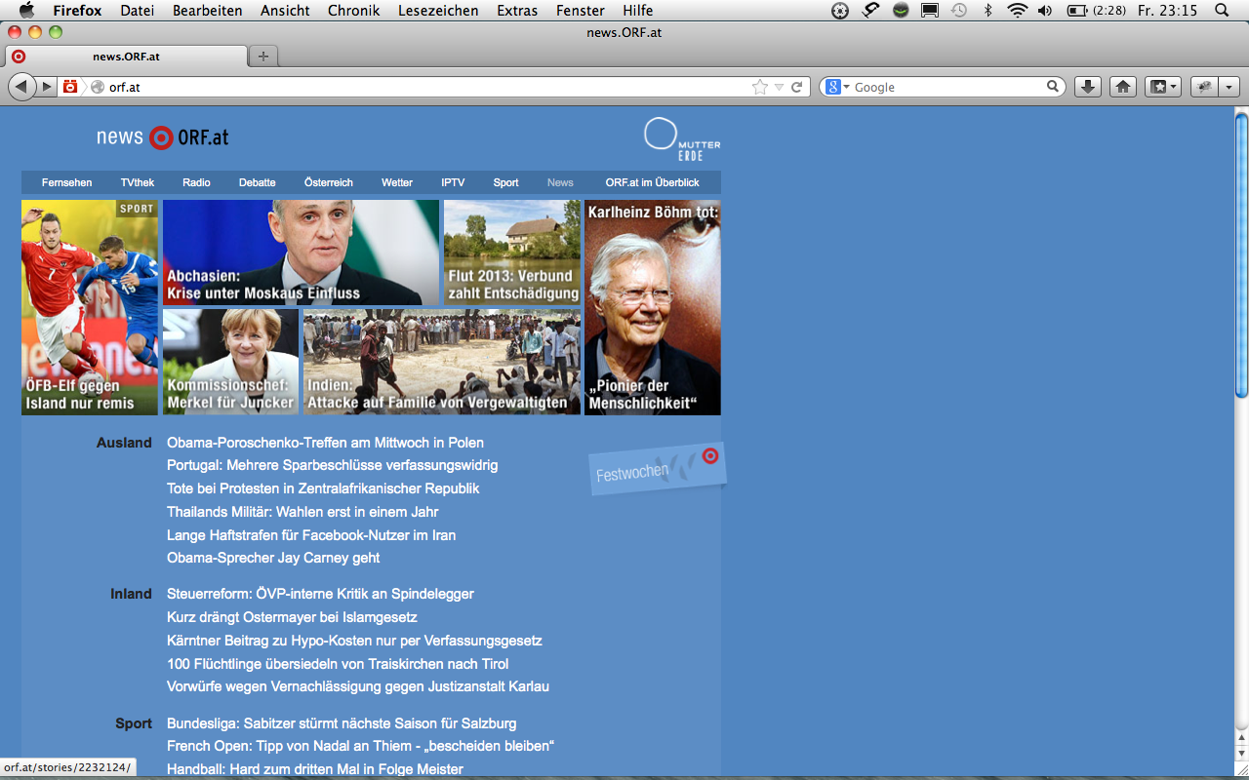Open the Fenster menu
The height and width of the screenshot is (780, 1249).
click(x=580, y=11)
